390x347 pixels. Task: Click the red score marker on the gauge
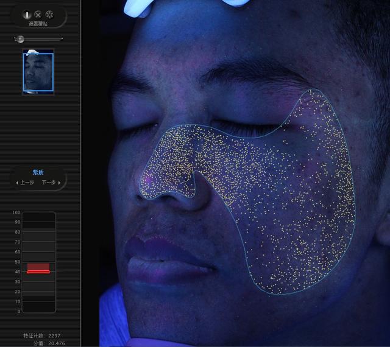pyautogui.click(x=38, y=272)
